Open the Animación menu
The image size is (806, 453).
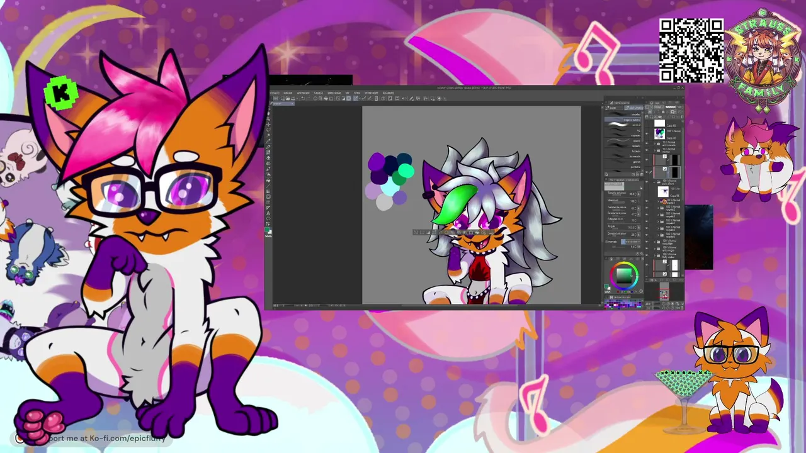click(303, 93)
